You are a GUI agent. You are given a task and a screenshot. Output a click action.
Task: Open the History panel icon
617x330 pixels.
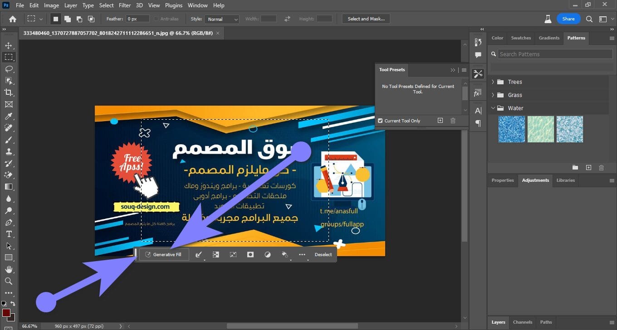click(478, 42)
